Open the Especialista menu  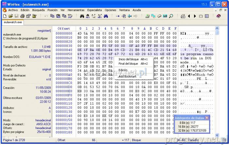(95, 10)
